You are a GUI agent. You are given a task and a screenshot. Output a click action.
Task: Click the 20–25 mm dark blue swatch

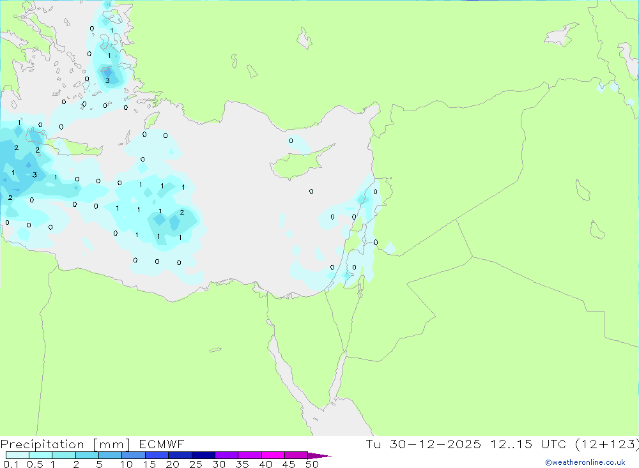(180, 455)
